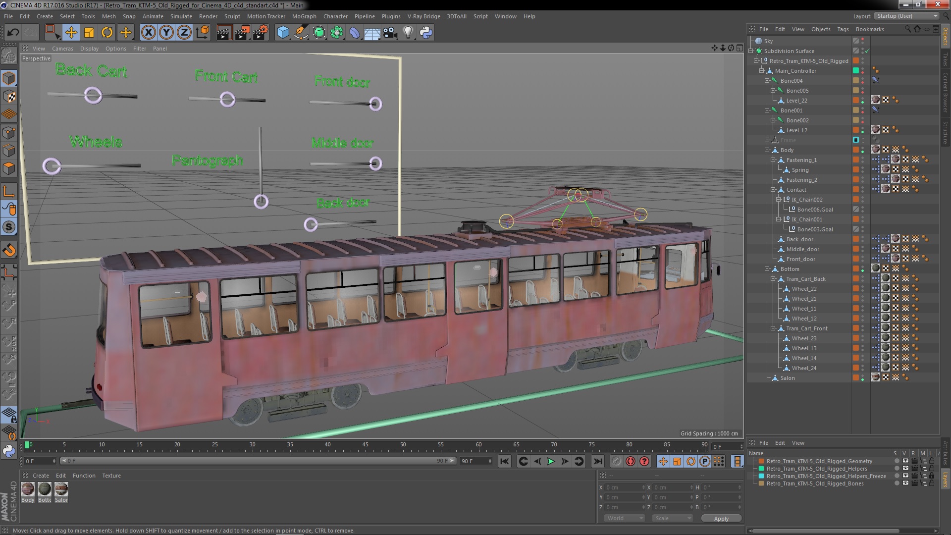Toggle visibility of Bones layer
Viewport: 951px width, 535px height.
(905, 483)
